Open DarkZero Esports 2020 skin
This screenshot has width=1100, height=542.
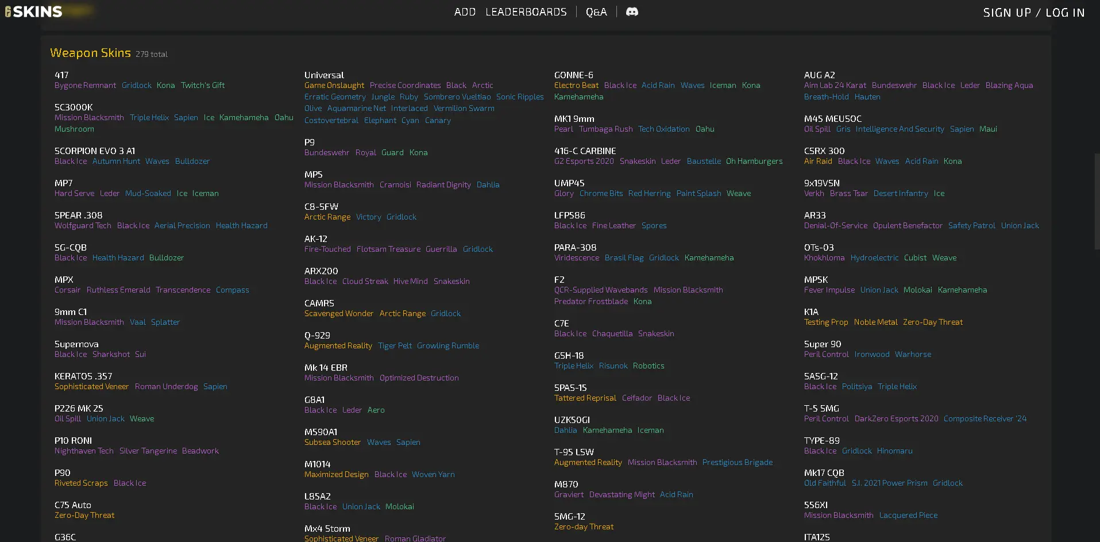[896, 419]
